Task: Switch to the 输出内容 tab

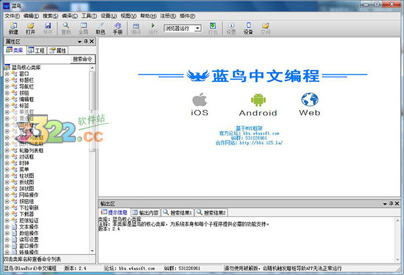Action: click(145, 212)
